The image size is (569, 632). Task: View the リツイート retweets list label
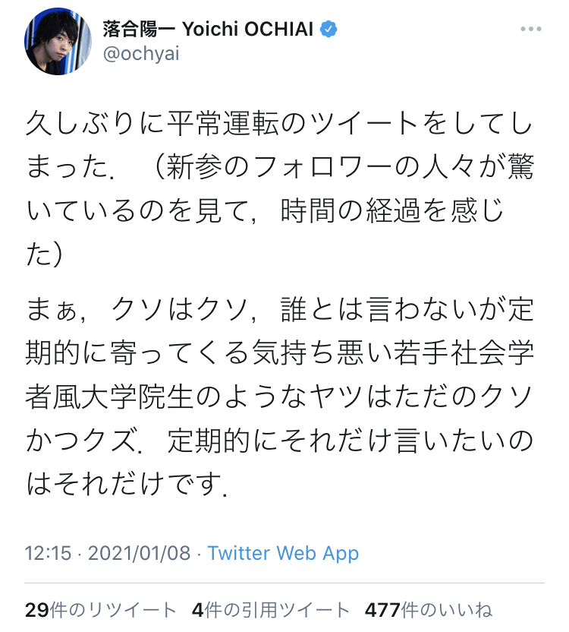(114, 609)
